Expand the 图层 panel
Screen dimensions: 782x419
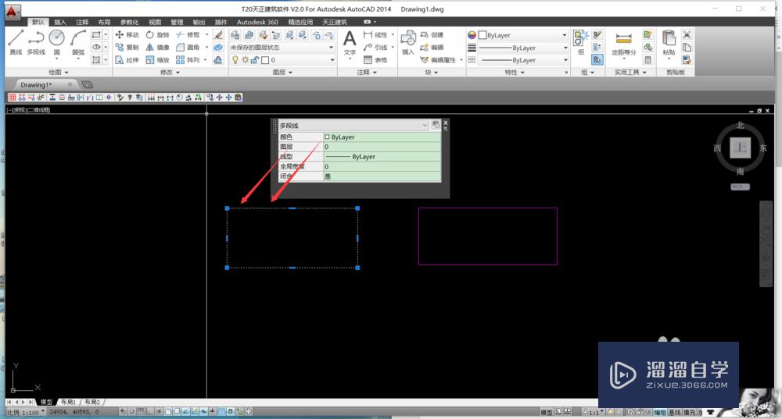282,72
